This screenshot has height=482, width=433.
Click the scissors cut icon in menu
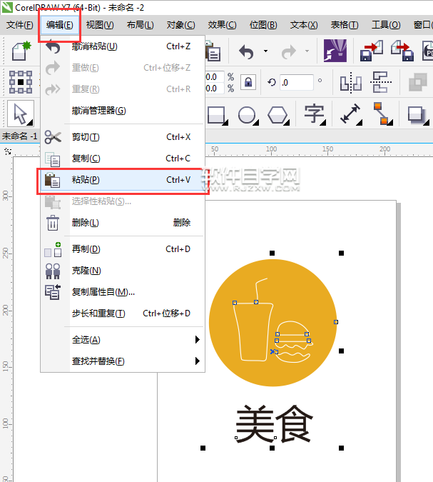click(x=53, y=137)
